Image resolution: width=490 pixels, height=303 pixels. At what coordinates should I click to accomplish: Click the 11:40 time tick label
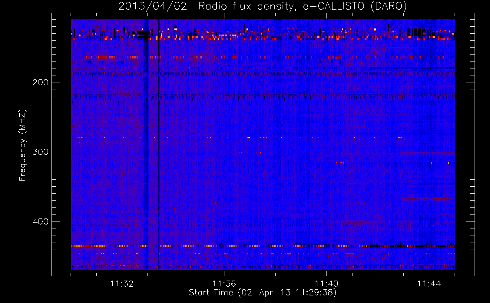[x=326, y=284]
